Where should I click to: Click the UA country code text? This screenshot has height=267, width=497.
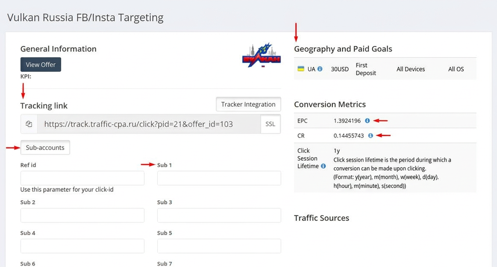(x=311, y=69)
